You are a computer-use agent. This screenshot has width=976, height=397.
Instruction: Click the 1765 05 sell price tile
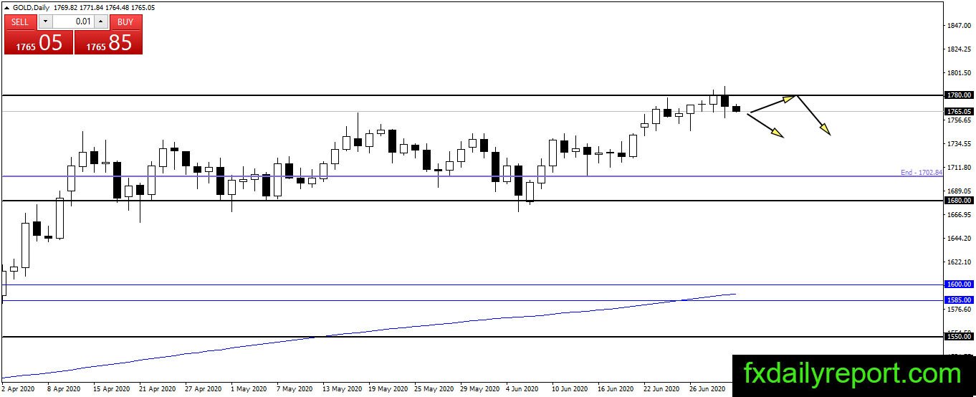pyautogui.click(x=39, y=42)
